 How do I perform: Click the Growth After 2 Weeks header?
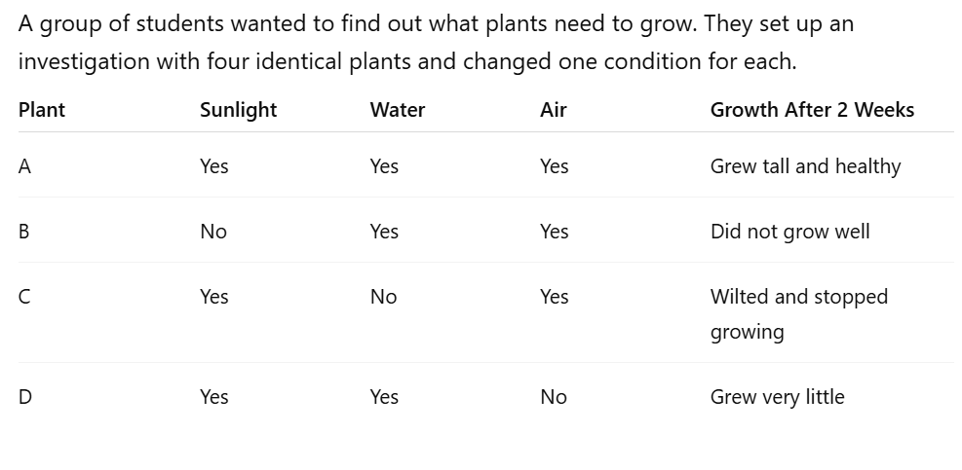coord(812,110)
